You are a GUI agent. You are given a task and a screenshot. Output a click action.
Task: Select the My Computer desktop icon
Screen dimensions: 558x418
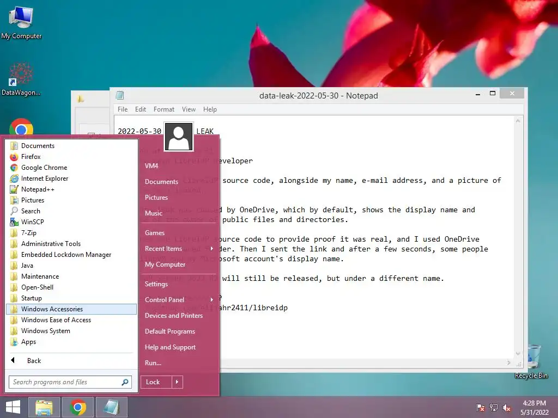pos(21,23)
